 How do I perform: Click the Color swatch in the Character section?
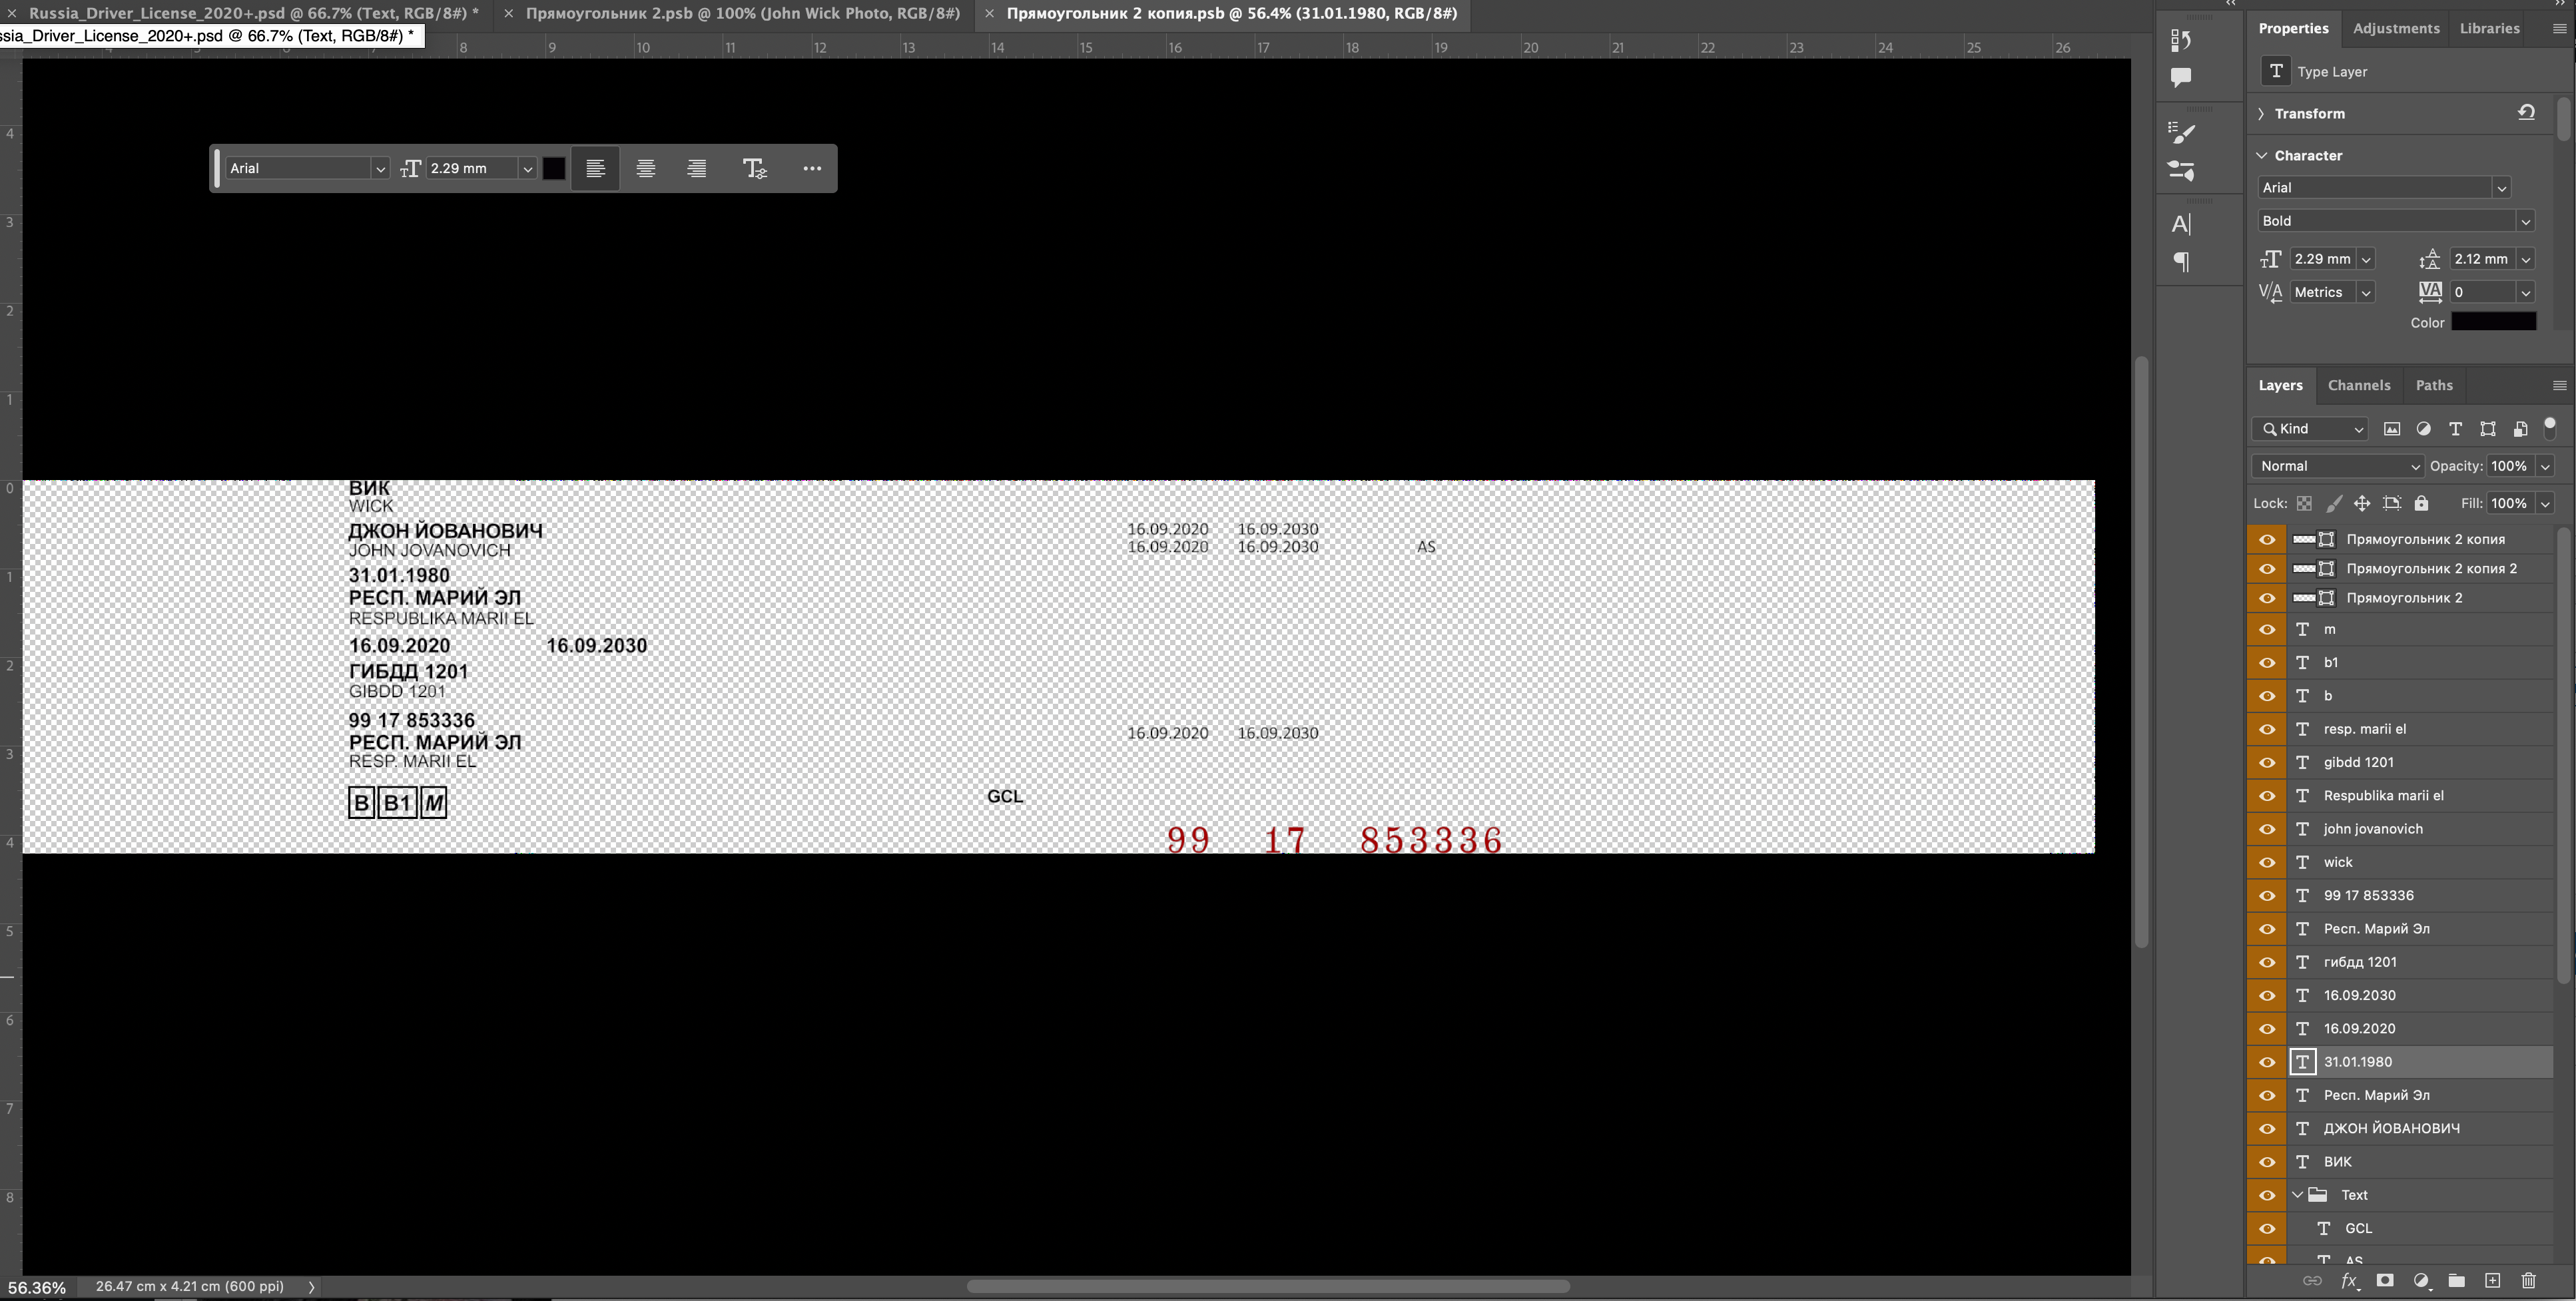click(2493, 322)
